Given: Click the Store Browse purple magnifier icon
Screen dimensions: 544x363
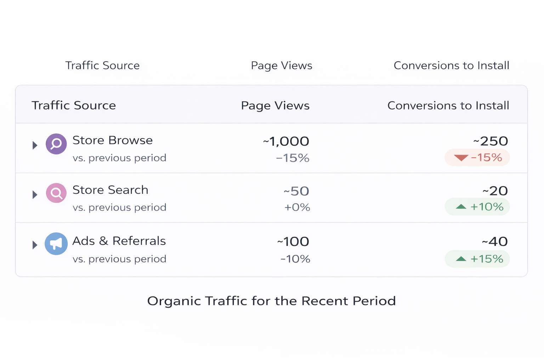Looking at the screenshot, I should click(56, 144).
